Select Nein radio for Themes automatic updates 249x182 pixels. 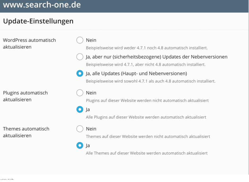click(x=80, y=129)
